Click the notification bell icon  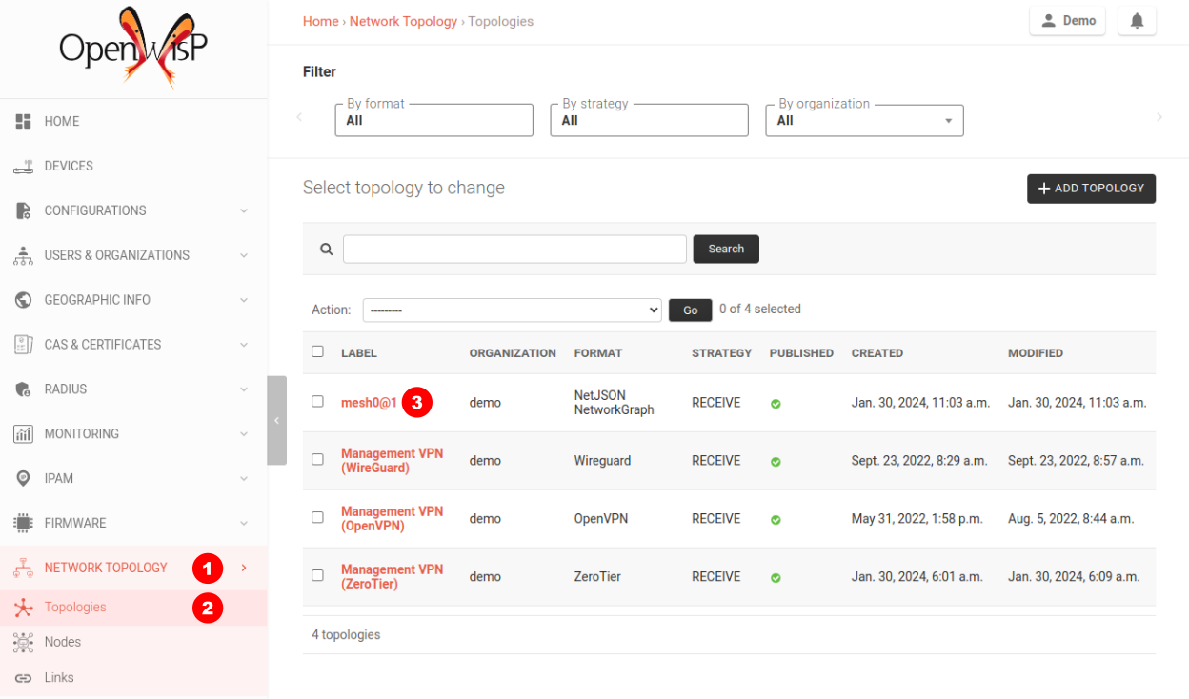point(1137,20)
